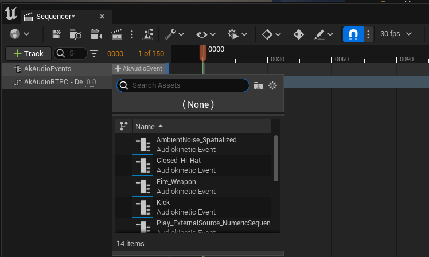
Task: Browse to sequence in Content Browser icon
Action: [x=75, y=34]
